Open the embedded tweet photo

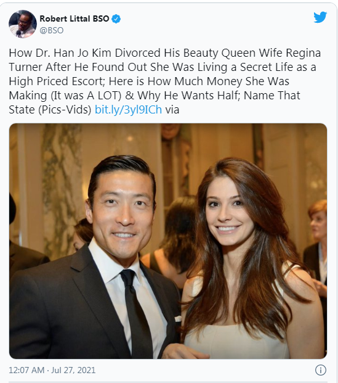click(x=168, y=241)
